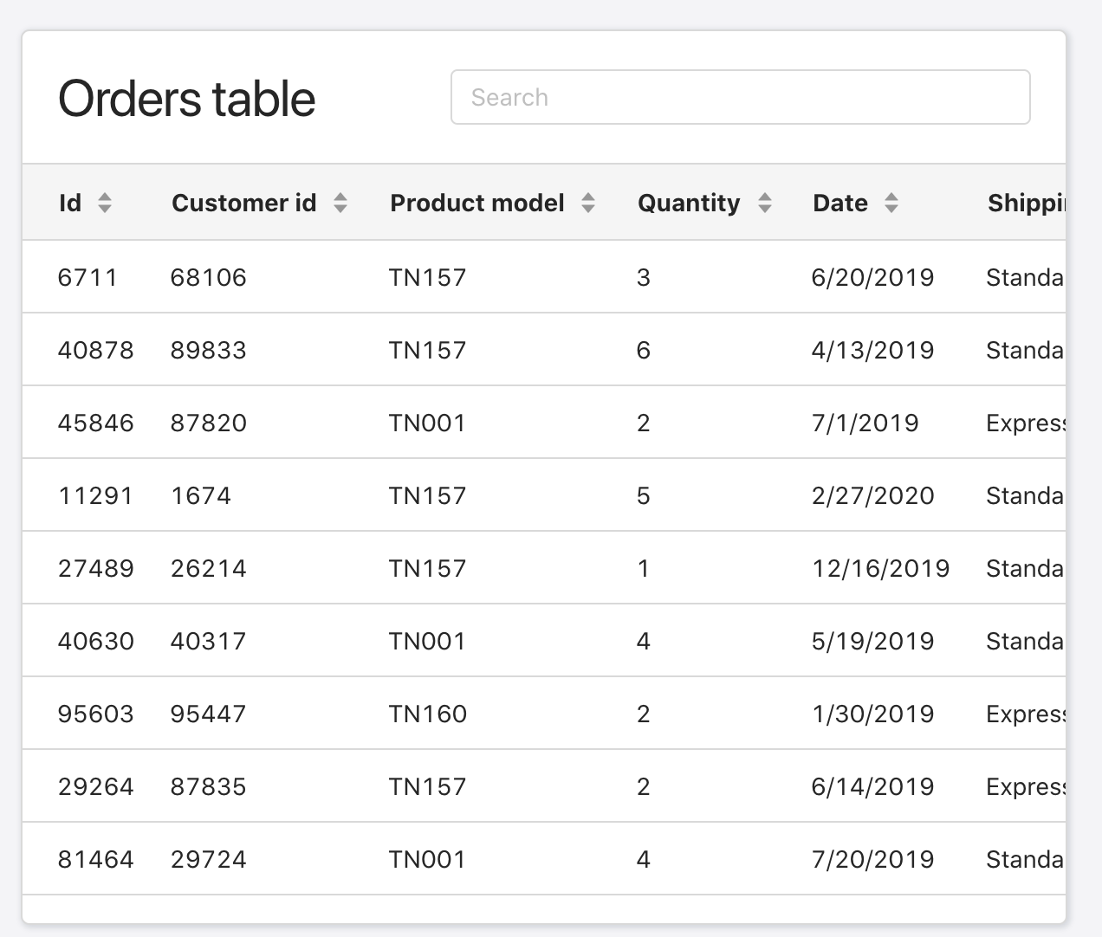
Task: Click the Orders table heading
Action: click(186, 98)
